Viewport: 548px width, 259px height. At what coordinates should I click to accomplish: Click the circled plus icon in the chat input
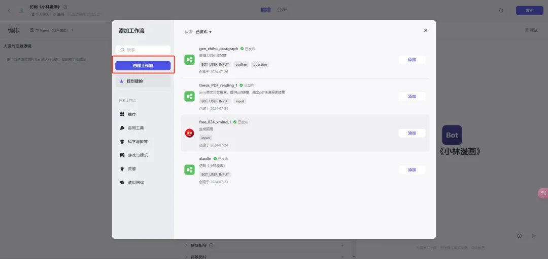pos(520,236)
